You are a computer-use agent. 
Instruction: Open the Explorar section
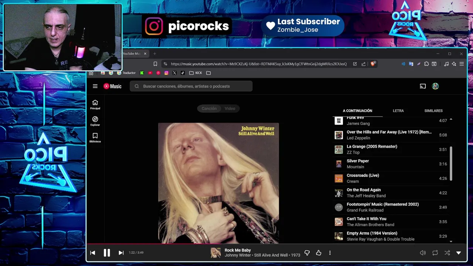[x=95, y=121]
